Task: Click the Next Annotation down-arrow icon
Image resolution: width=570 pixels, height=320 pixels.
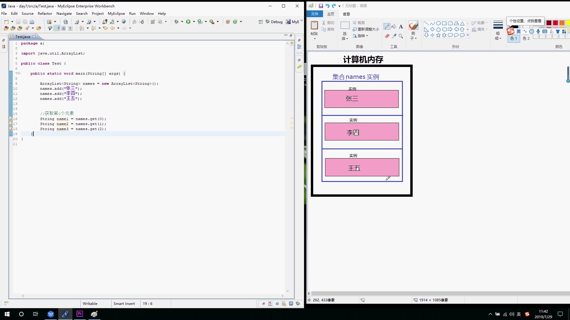Action: click(x=81, y=28)
